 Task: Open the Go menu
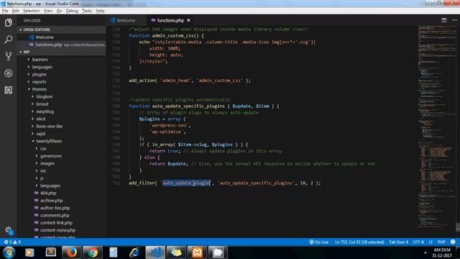[x=59, y=11]
